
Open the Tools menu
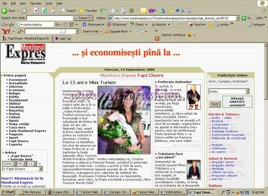(x=48, y=3)
